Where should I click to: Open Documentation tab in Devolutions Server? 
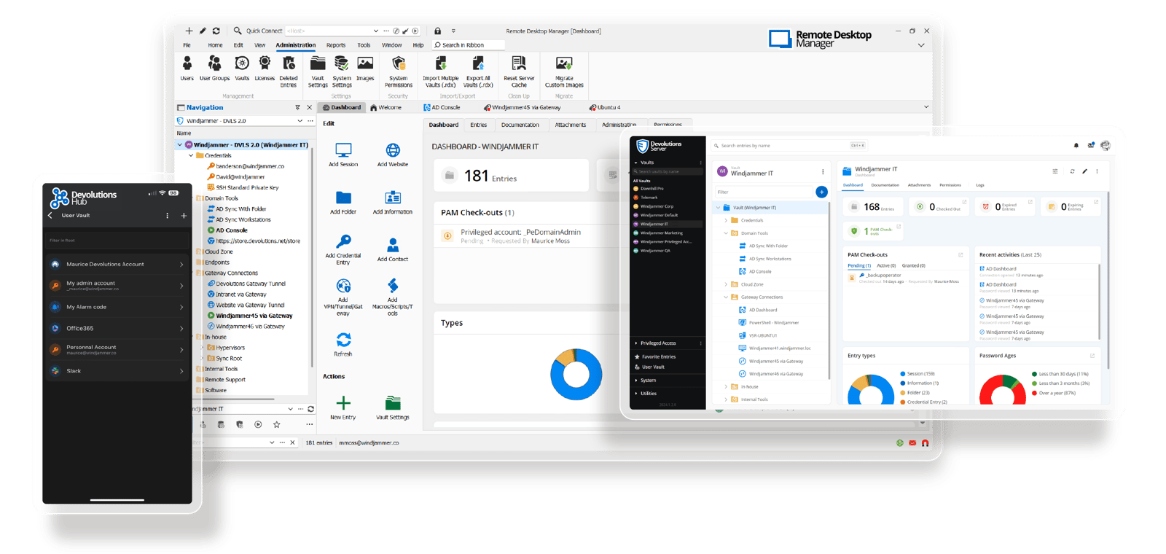click(x=885, y=185)
